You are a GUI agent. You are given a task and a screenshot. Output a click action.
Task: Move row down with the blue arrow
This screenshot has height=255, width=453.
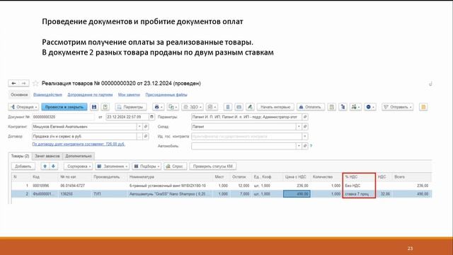coord(54,166)
